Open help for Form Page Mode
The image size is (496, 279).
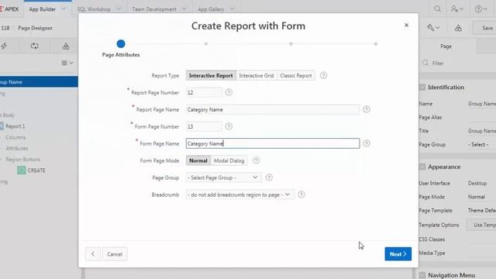[x=256, y=160]
